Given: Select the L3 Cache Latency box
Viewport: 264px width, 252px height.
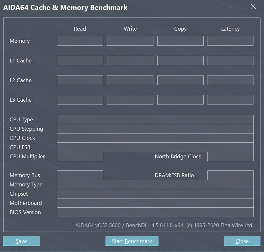Looking at the screenshot, I should 230,100.
